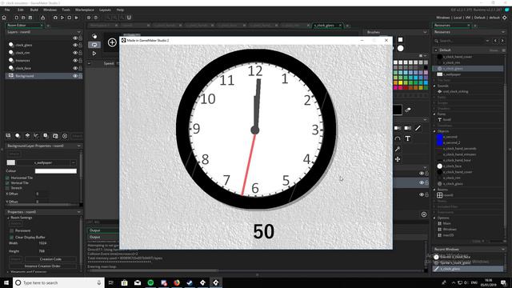Toggle visibility of the Background layer

coord(75,76)
